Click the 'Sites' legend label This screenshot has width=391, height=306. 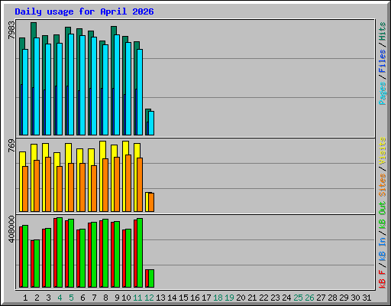(383, 185)
